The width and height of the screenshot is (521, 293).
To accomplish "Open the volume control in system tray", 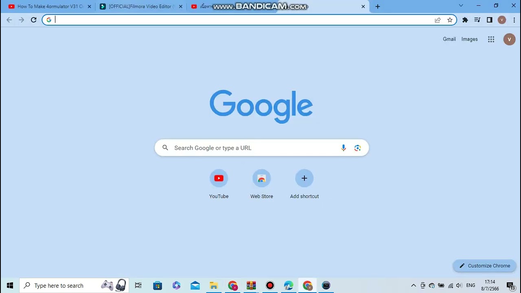I will point(460,285).
